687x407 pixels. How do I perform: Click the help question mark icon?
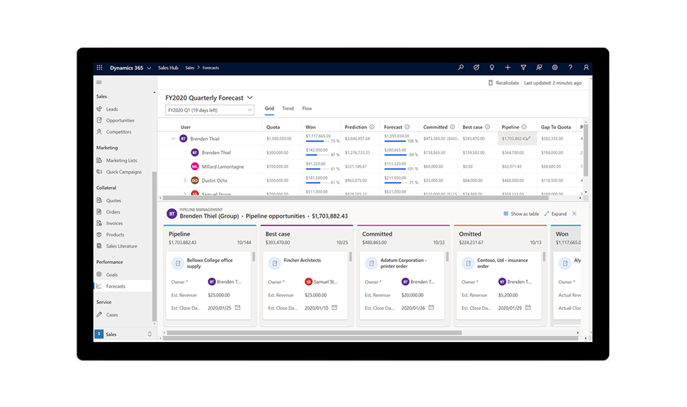point(570,68)
